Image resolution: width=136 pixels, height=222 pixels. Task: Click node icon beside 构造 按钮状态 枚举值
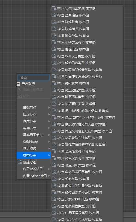(x=54, y=83)
